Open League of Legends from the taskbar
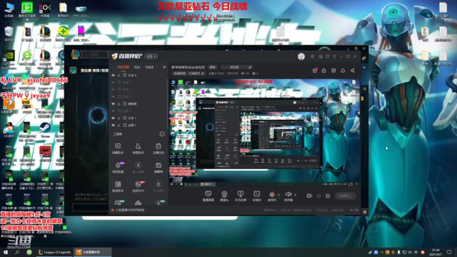The height and width of the screenshot is (257, 457). click(54, 252)
